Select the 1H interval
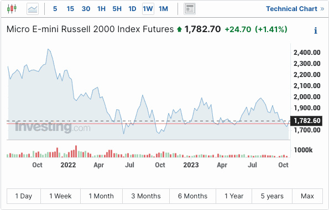The width and height of the screenshot is (329, 210). coord(101,9)
